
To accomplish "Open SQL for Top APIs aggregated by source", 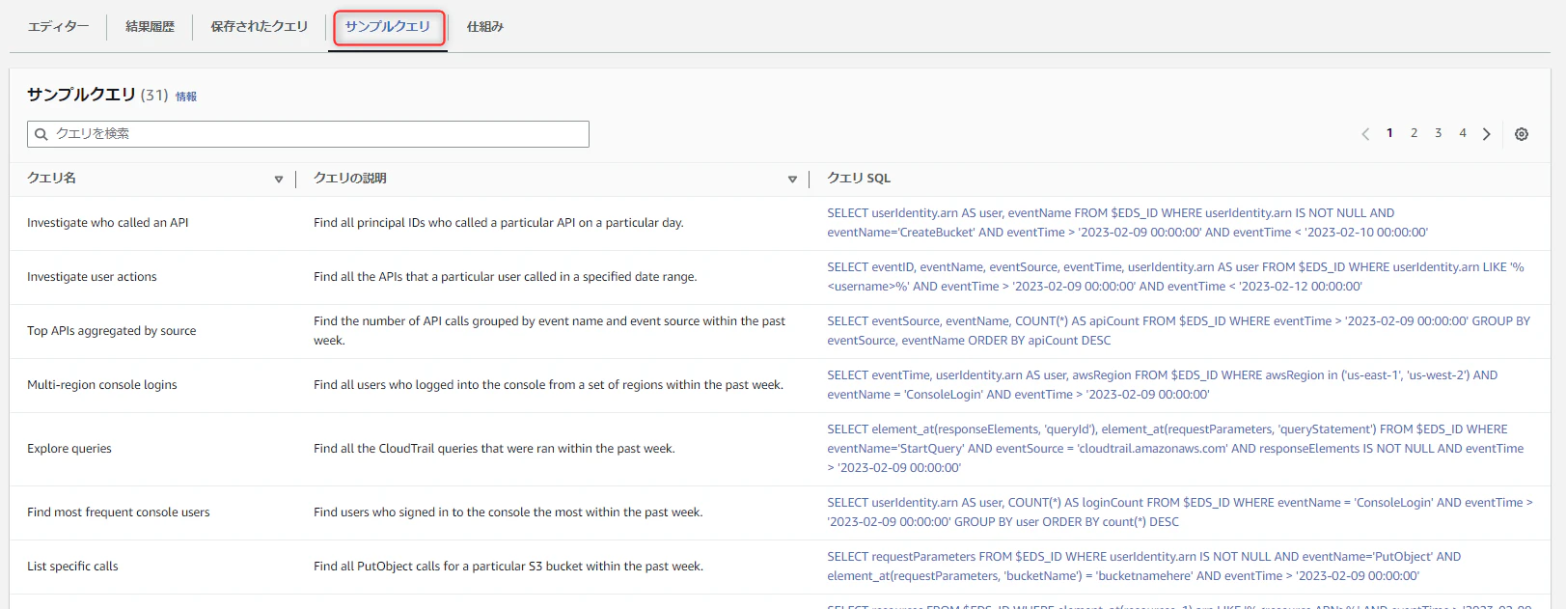I will pyautogui.click(x=1178, y=331).
